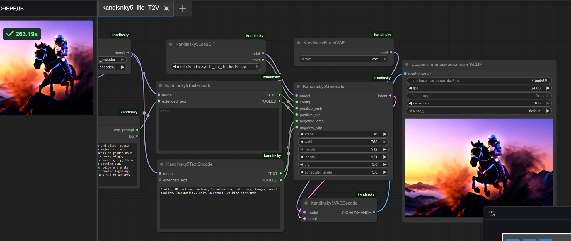Click the latent output socket on Kandinsky5Generate
The width and height of the screenshot is (571, 241).
coord(390,96)
